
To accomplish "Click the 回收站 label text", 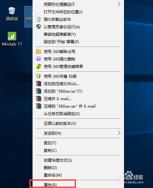I will point(12,19).
